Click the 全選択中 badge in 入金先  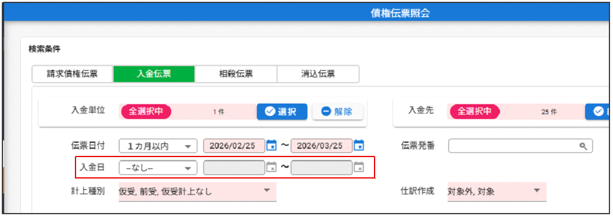[474, 111]
